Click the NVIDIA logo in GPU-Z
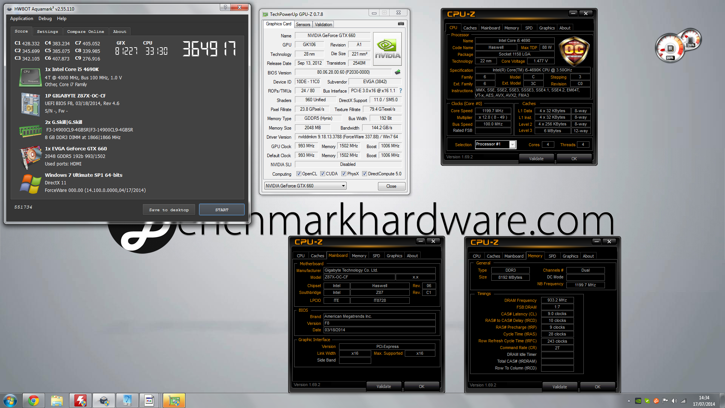This screenshot has height=408, width=725. click(387, 49)
